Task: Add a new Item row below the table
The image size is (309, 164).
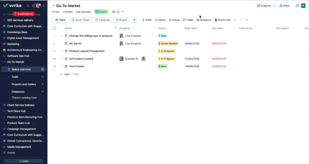Action: click(x=65, y=74)
